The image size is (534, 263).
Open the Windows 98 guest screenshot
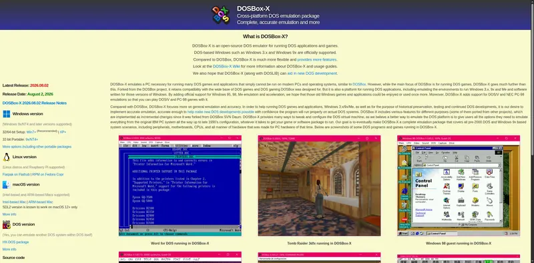[x=459, y=186]
